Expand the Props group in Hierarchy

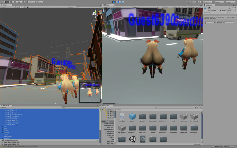[x=3, y=129]
